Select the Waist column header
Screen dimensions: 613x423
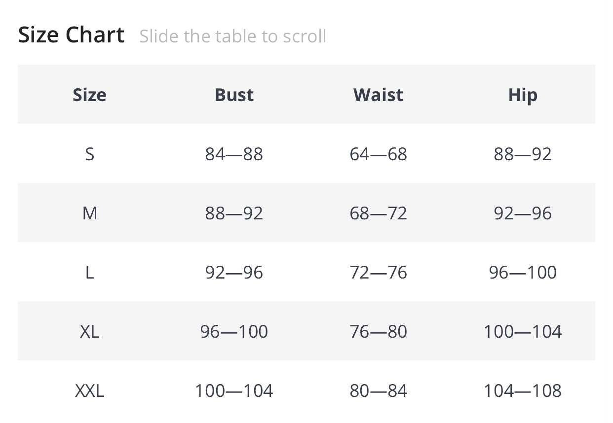pyautogui.click(x=378, y=95)
